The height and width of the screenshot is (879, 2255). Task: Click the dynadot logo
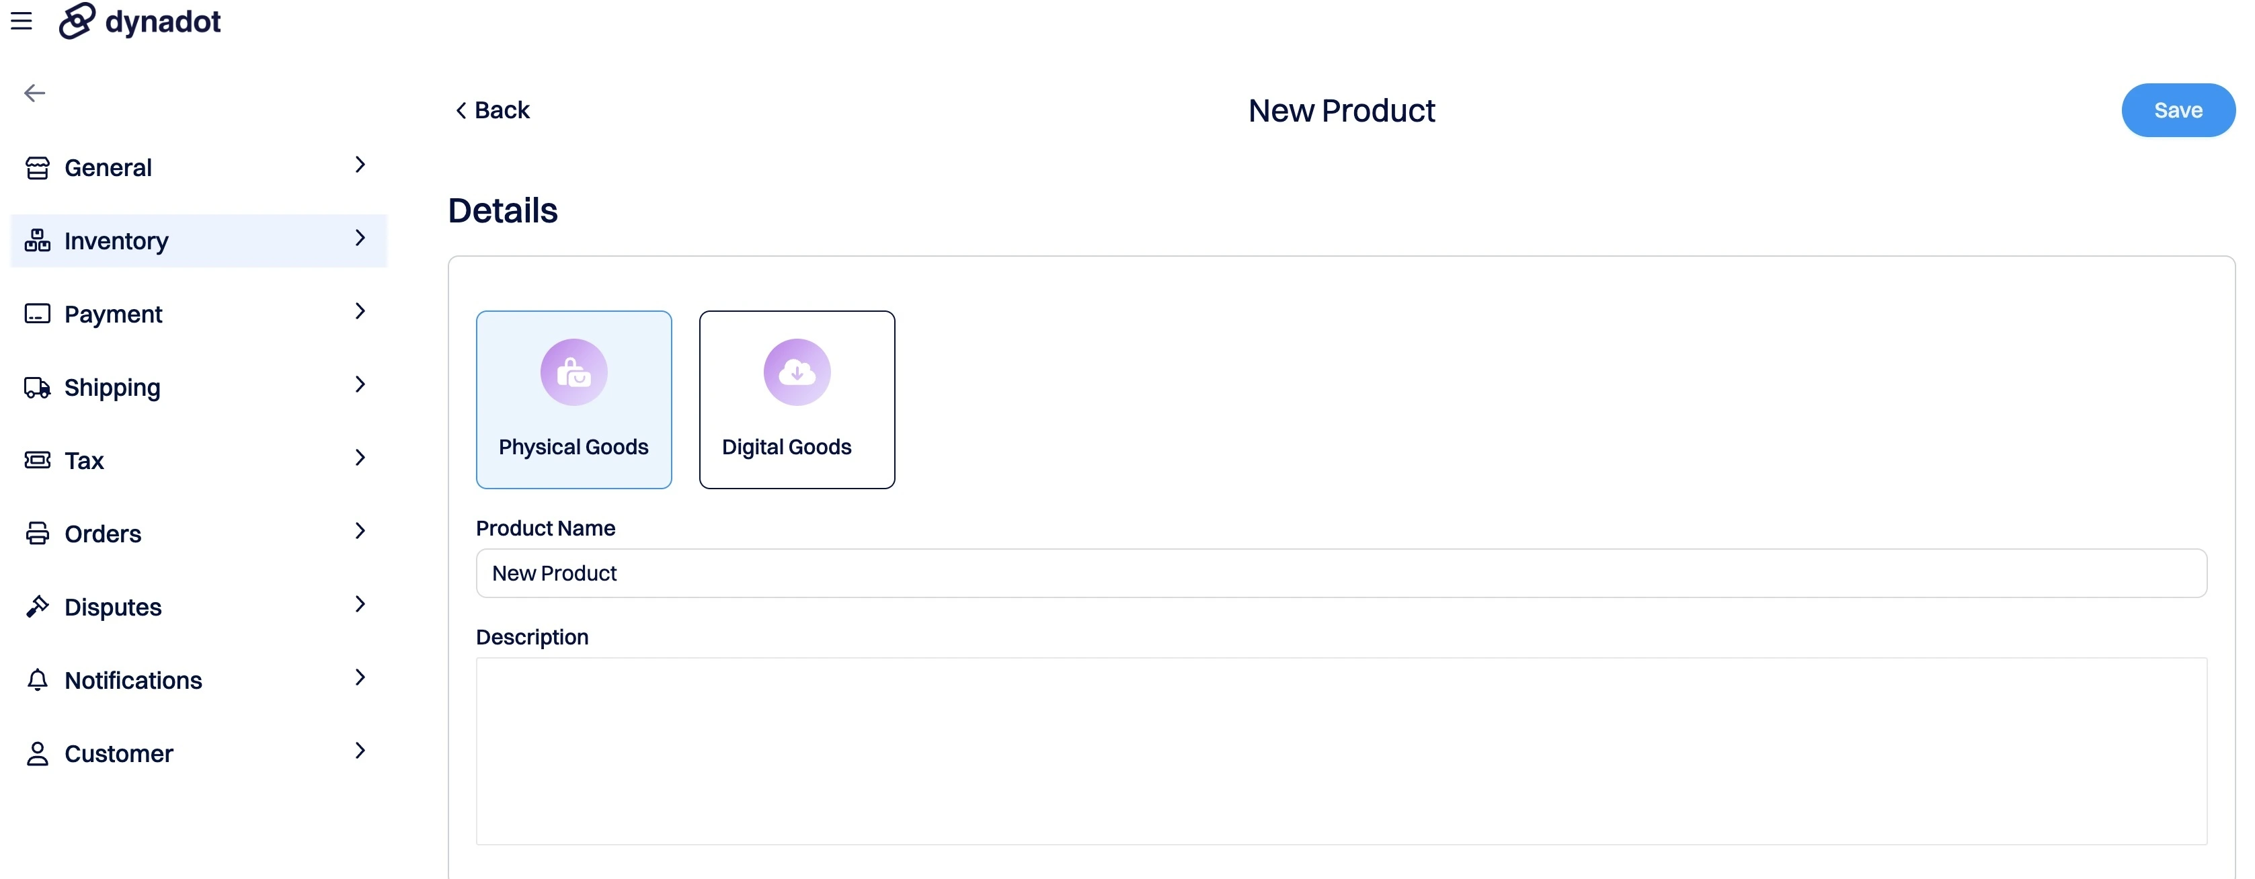tap(140, 21)
